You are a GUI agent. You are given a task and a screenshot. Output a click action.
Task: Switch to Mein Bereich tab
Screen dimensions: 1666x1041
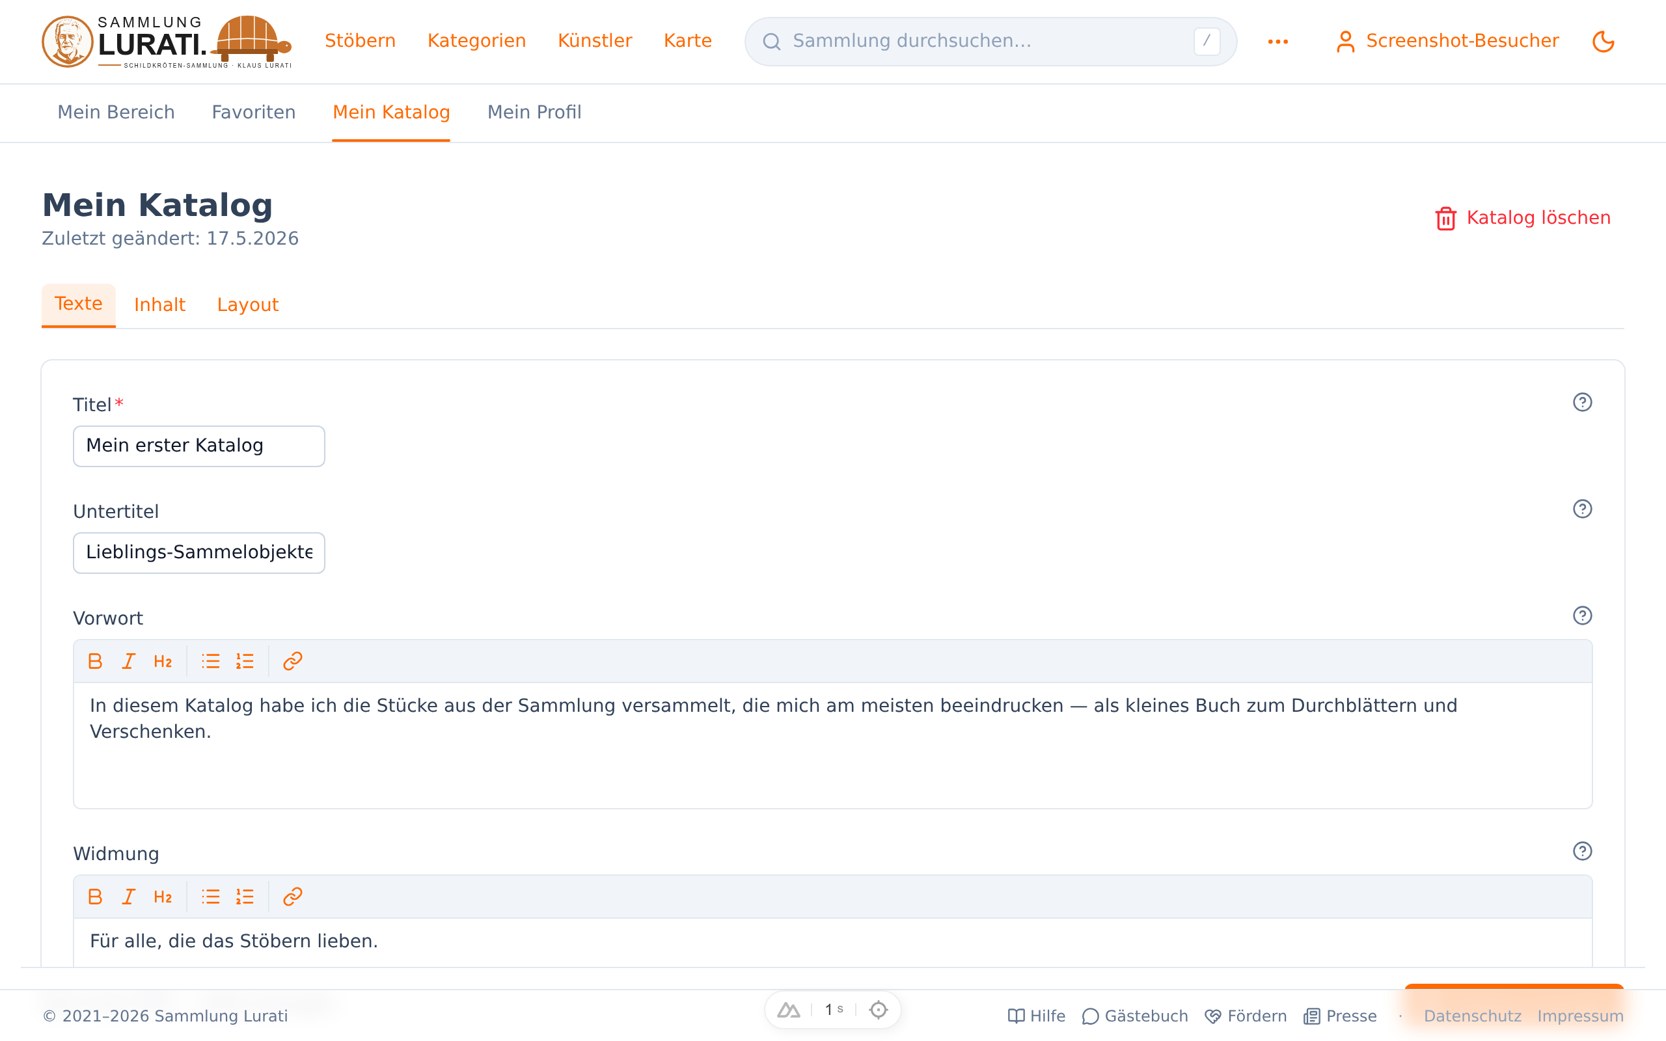116,112
